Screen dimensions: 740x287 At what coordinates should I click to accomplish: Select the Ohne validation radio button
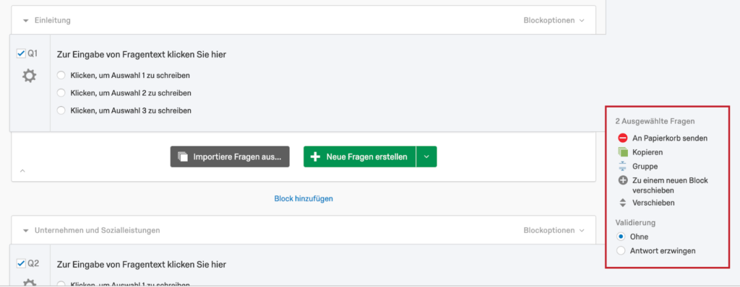click(621, 237)
